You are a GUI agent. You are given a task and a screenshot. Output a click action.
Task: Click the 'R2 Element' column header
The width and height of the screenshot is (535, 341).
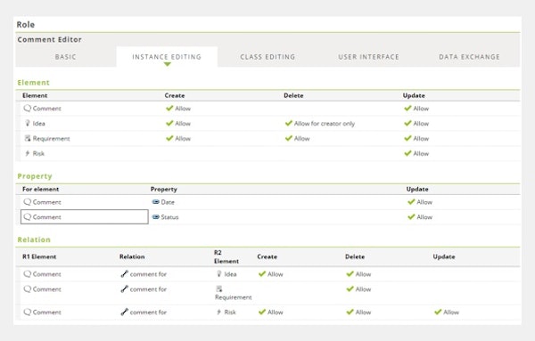pyautogui.click(x=226, y=256)
